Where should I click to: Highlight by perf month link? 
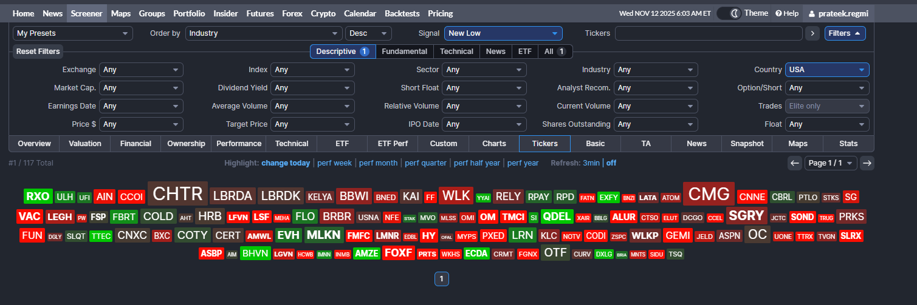point(378,163)
